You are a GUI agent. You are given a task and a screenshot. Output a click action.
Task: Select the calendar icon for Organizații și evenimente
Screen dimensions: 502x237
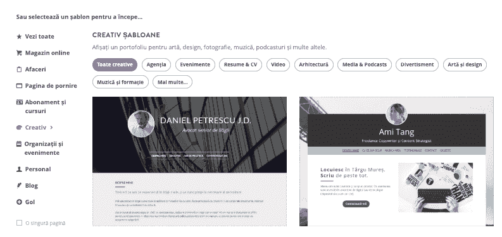(x=19, y=144)
